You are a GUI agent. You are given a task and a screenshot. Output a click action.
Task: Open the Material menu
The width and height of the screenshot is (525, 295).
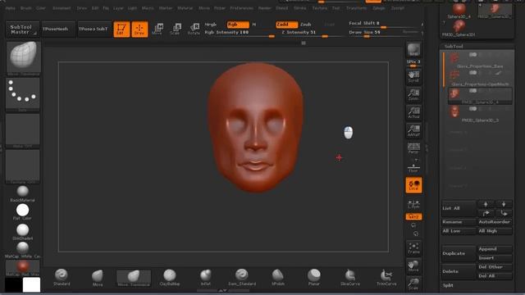coord(185,8)
